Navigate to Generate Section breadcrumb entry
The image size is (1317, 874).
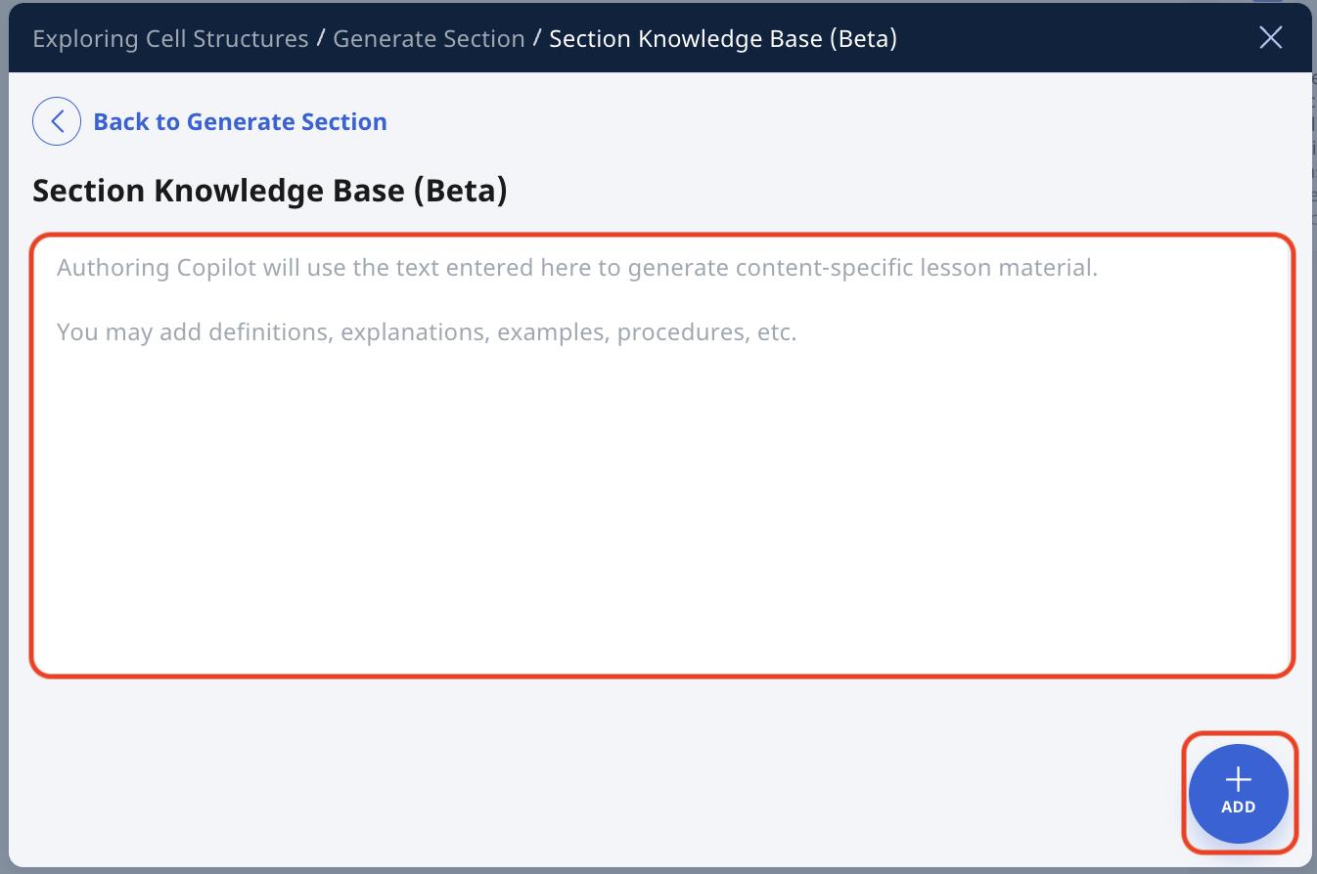pos(429,38)
